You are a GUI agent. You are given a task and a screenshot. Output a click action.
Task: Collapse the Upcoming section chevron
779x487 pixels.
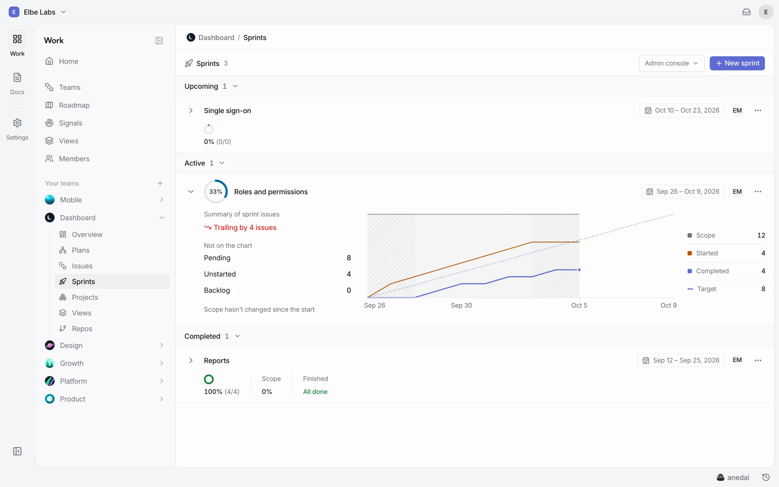click(235, 86)
